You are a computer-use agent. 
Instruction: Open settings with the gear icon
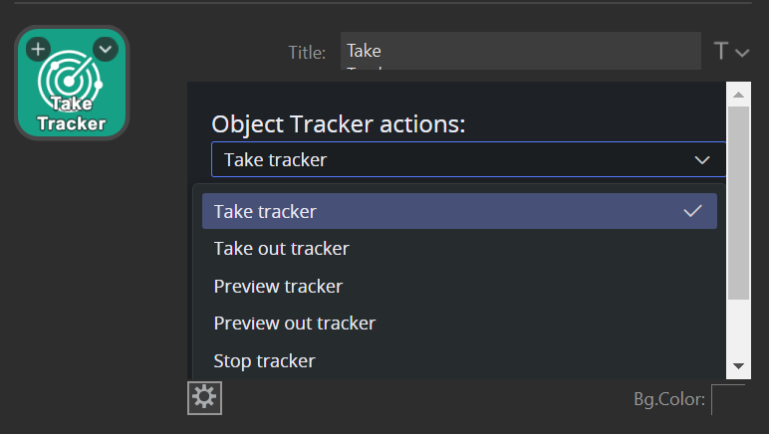[204, 398]
